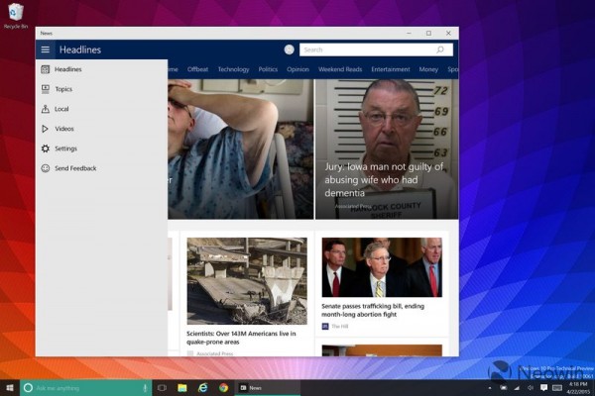Screen dimensions: 595x396
Task: Click the round profile icon beside search
Action: click(x=289, y=49)
